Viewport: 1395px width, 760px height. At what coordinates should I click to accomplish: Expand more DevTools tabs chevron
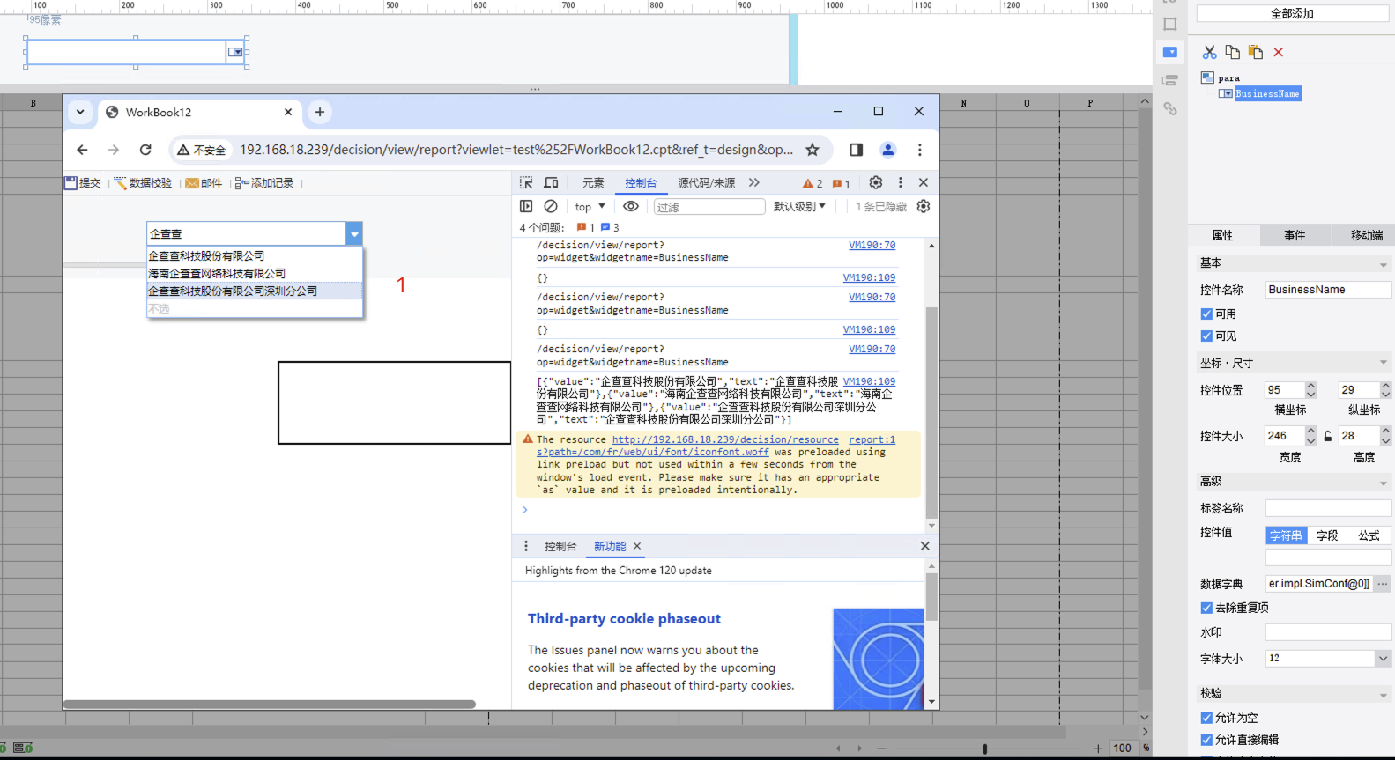(x=753, y=182)
